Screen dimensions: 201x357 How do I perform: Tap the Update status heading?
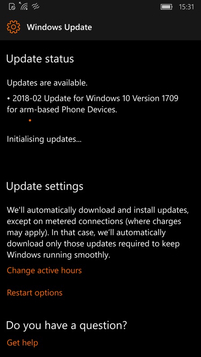pyautogui.click(x=40, y=59)
